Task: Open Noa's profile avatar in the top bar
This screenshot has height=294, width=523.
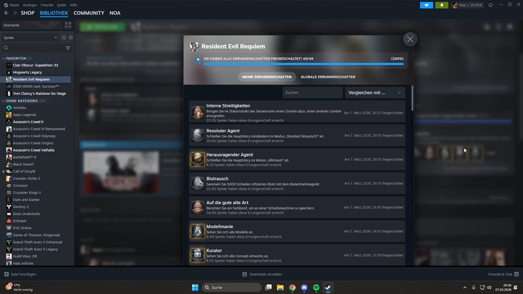Action: (x=455, y=5)
